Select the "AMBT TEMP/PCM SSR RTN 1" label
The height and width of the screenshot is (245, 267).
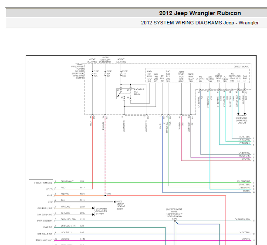coord(181,77)
